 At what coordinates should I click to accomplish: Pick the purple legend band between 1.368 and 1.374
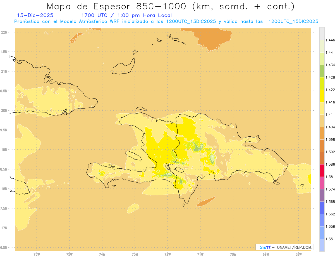click(x=322, y=195)
